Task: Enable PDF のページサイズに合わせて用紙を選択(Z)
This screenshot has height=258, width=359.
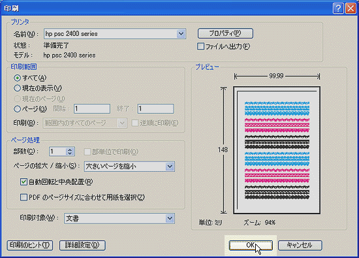Action: (23, 197)
